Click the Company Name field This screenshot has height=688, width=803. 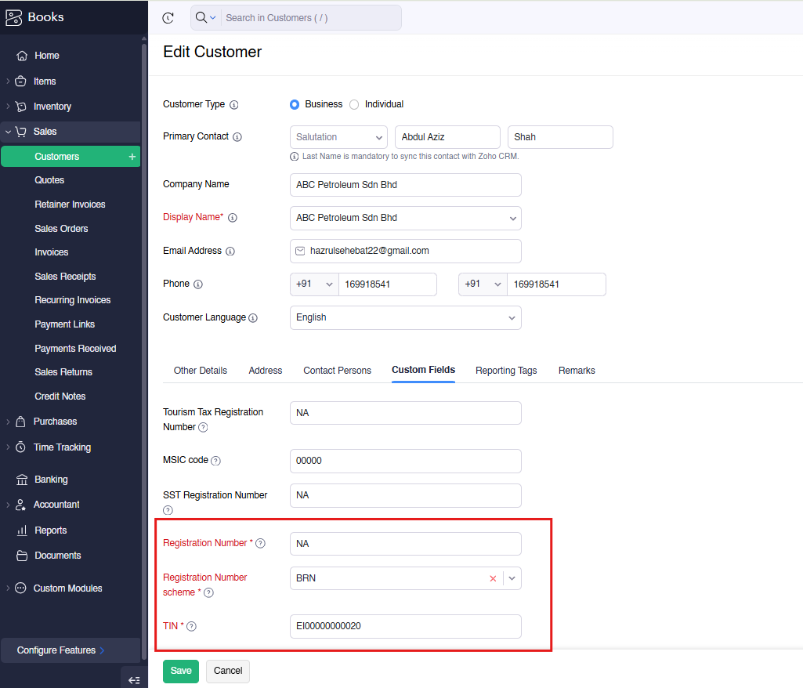click(406, 185)
